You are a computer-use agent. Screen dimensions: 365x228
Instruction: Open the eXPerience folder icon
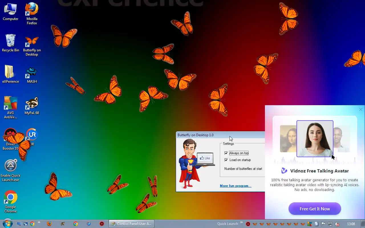click(x=11, y=74)
